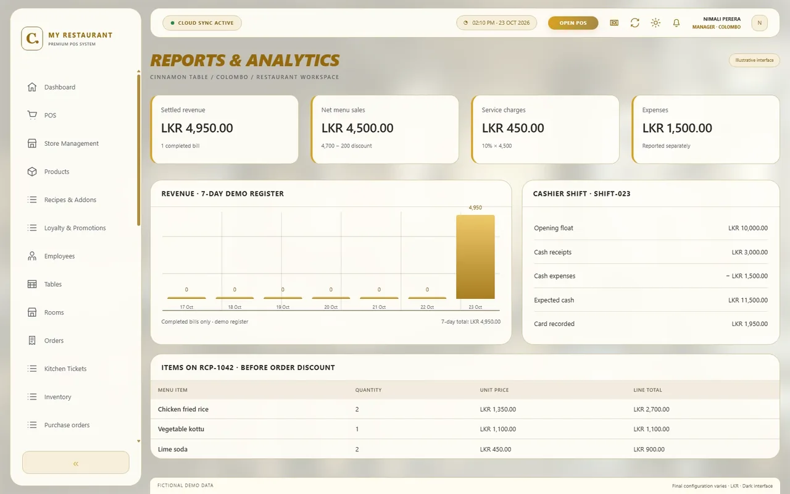Click line total LKR 2,700.00
This screenshot has width=790, height=494.
coord(651,409)
